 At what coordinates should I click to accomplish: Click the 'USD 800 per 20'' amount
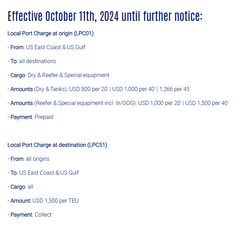pyautogui.click(x=88, y=89)
